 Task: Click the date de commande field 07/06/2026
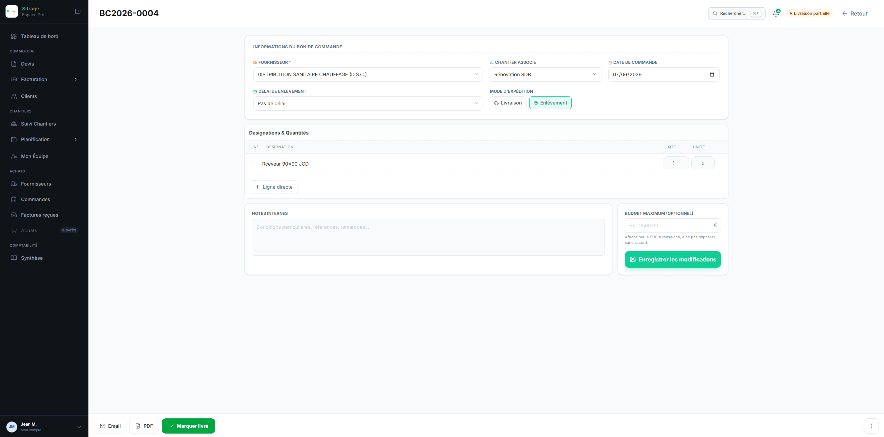664,75
